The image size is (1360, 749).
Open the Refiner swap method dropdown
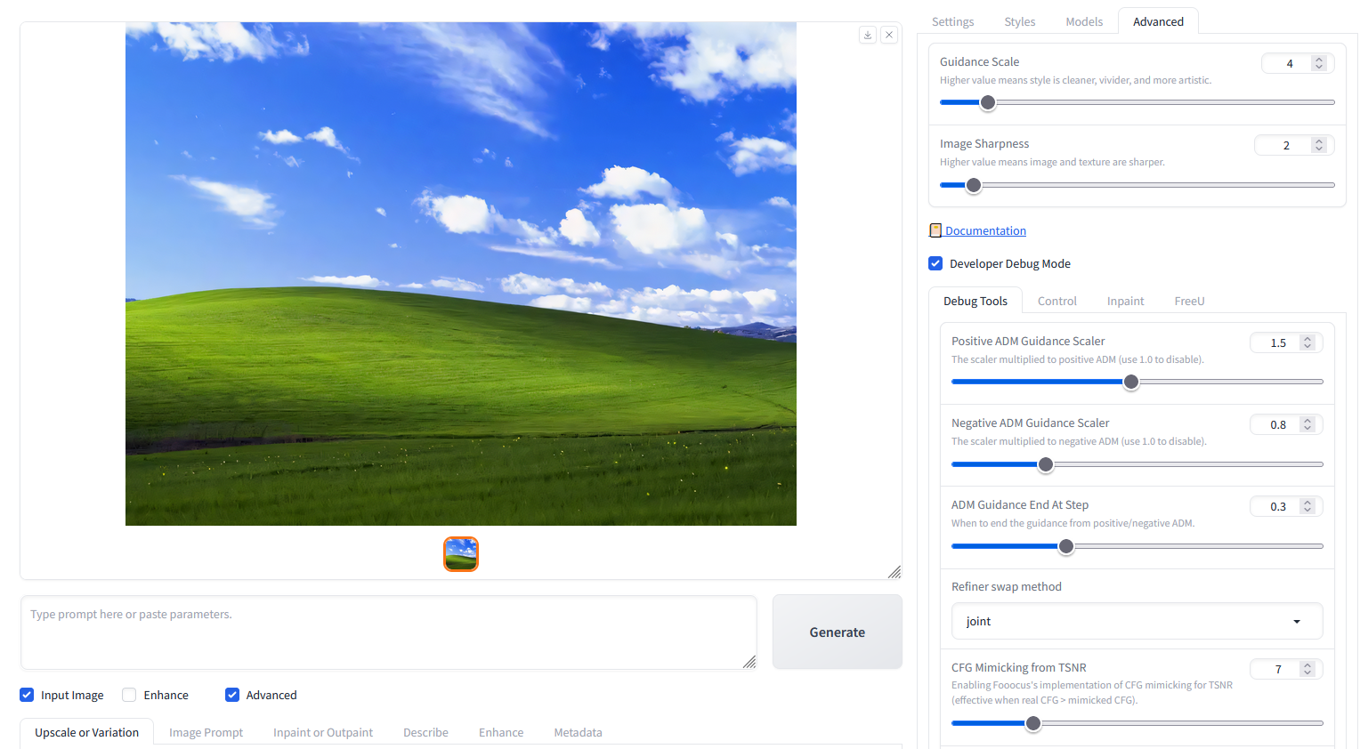pos(1137,621)
